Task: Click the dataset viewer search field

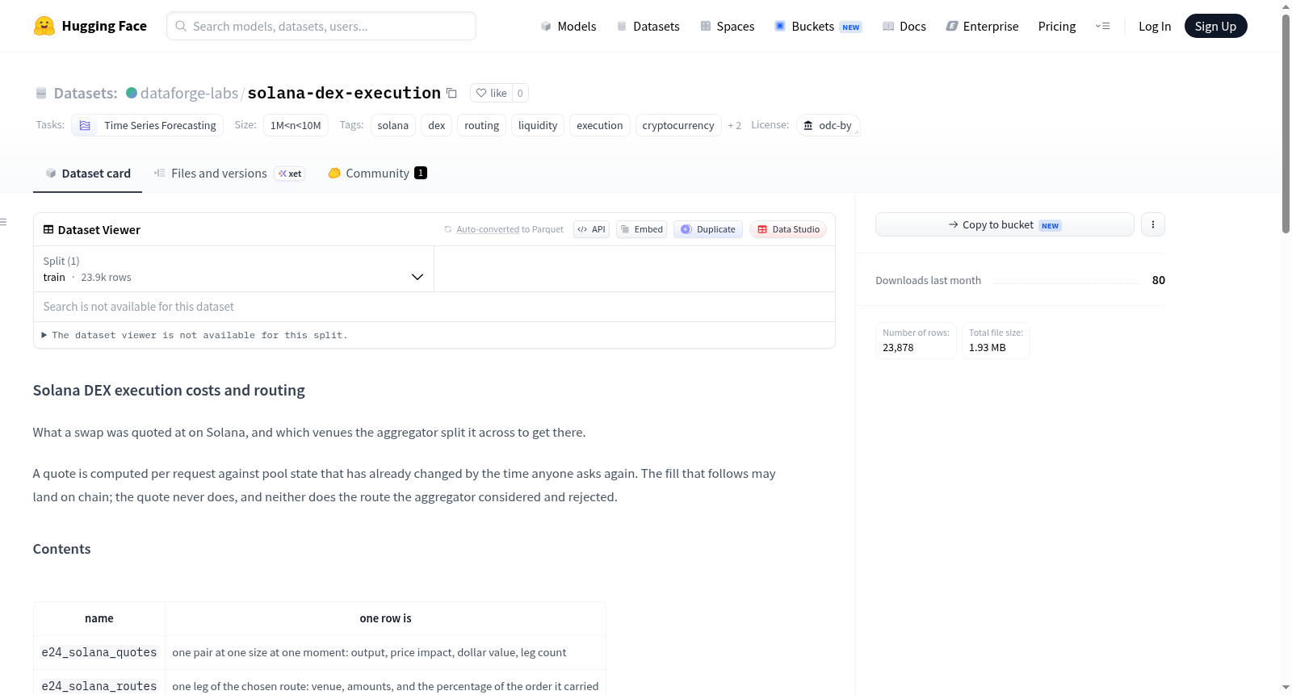Action: coord(434,307)
